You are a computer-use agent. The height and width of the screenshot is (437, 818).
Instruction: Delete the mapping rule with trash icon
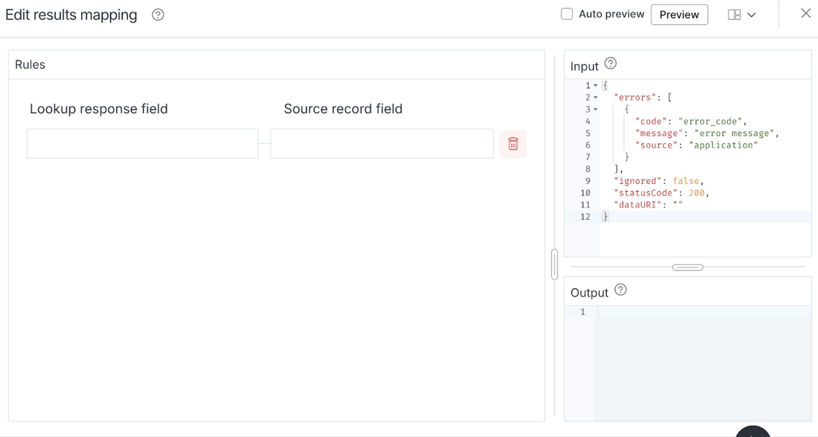tap(513, 144)
